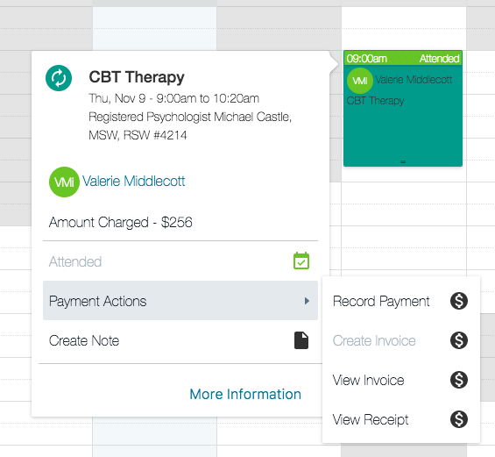This screenshot has height=457, width=495.
Task: Open the Payment Actions menu row
Action: tap(180, 301)
